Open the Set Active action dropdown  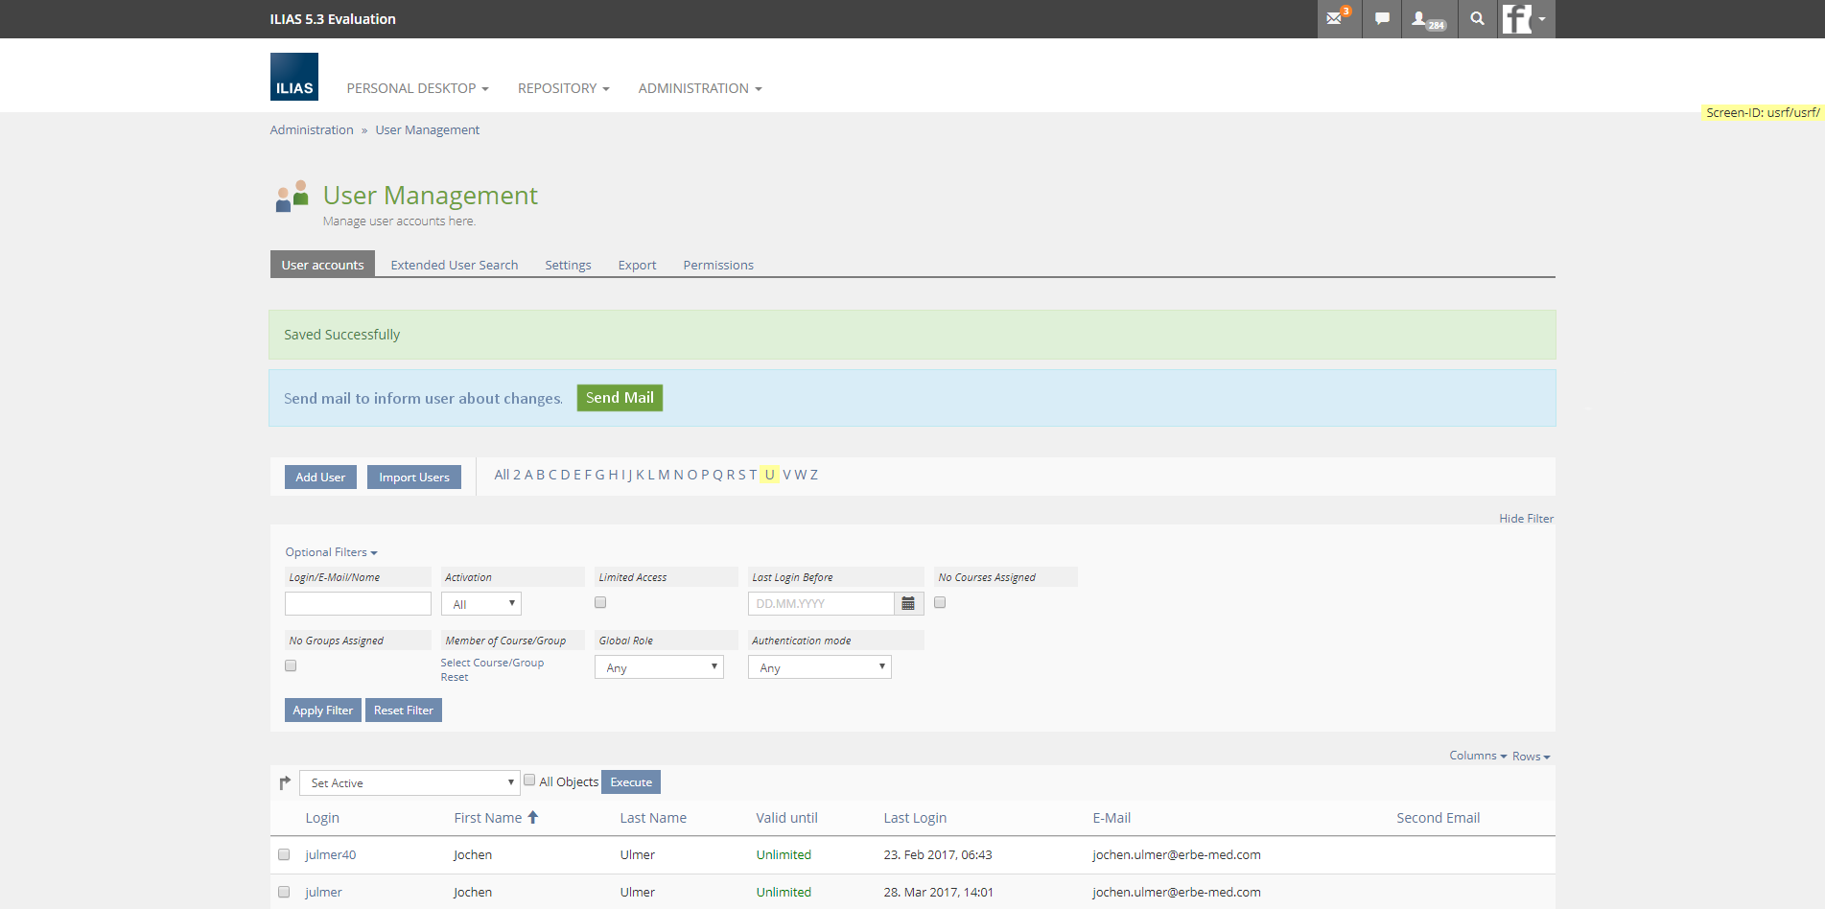[409, 782]
